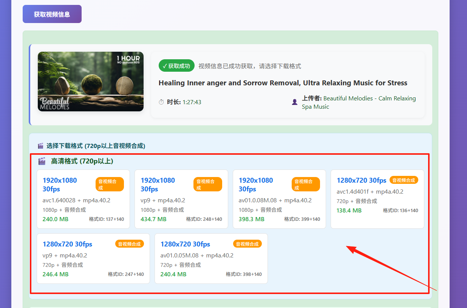Click the 获取成功 status badge
467x308 pixels.
pyautogui.click(x=176, y=66)
